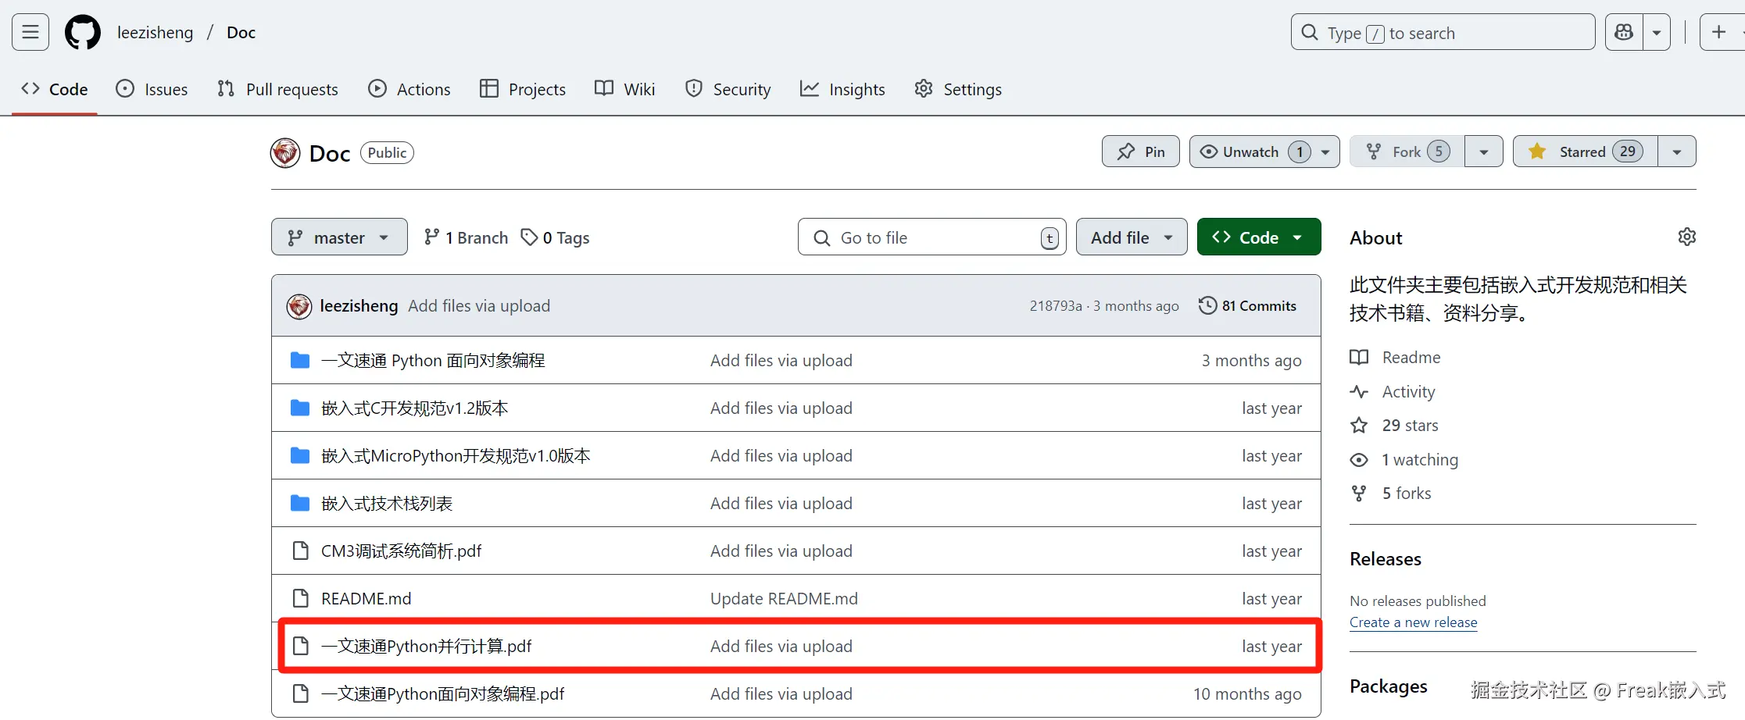Open the Pull requests tab
Viewport: 1745px width, 720px height.
277,89
